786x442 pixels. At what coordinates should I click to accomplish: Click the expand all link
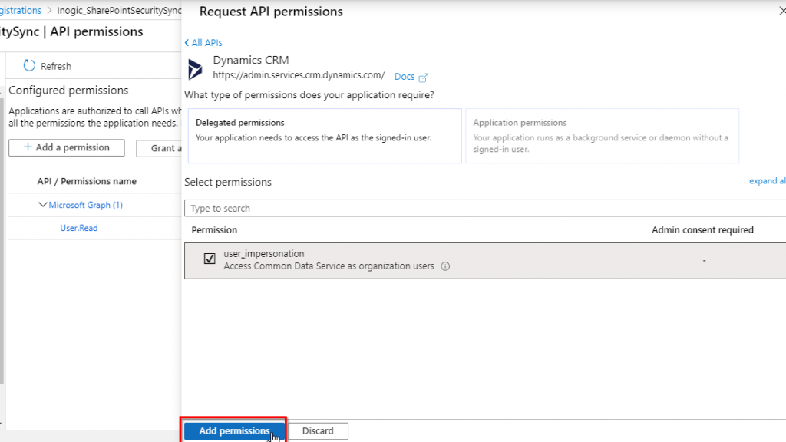(767, 180)
